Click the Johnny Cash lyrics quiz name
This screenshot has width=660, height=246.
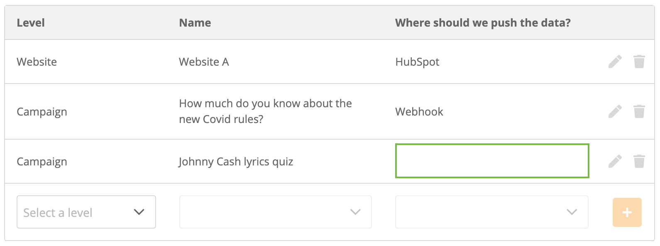pyautogui.click(x=236, y=162)
